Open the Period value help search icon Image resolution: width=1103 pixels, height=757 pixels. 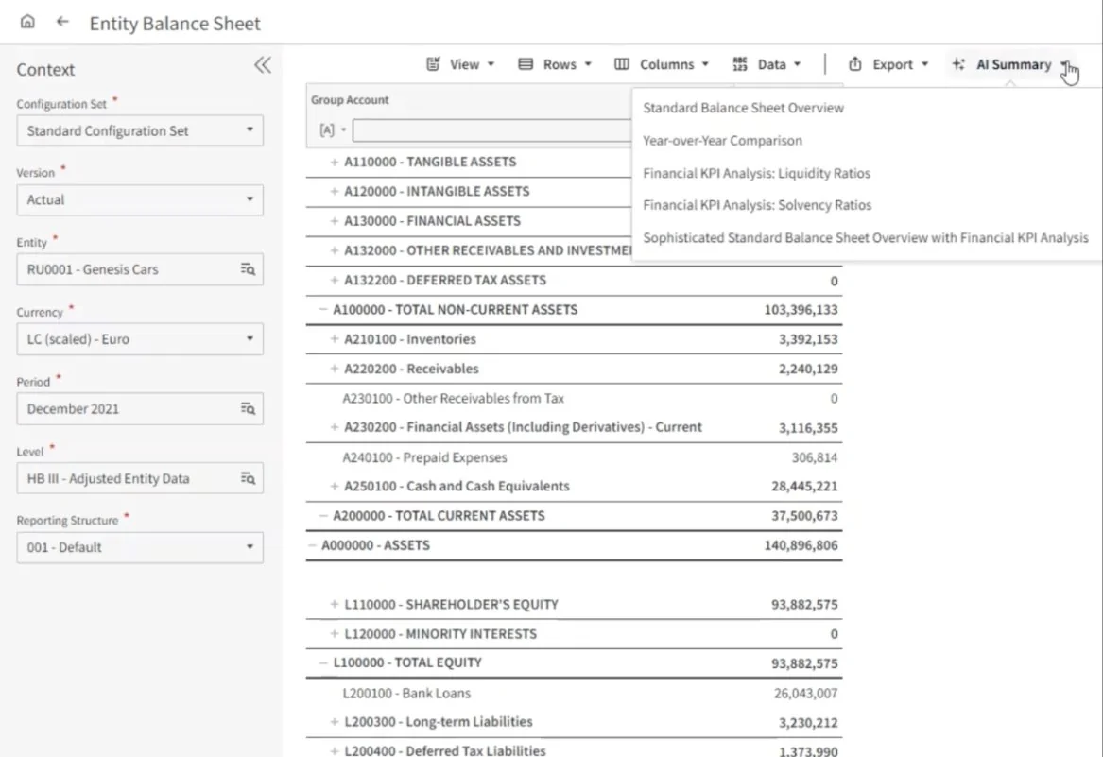(x=249, y=408)
